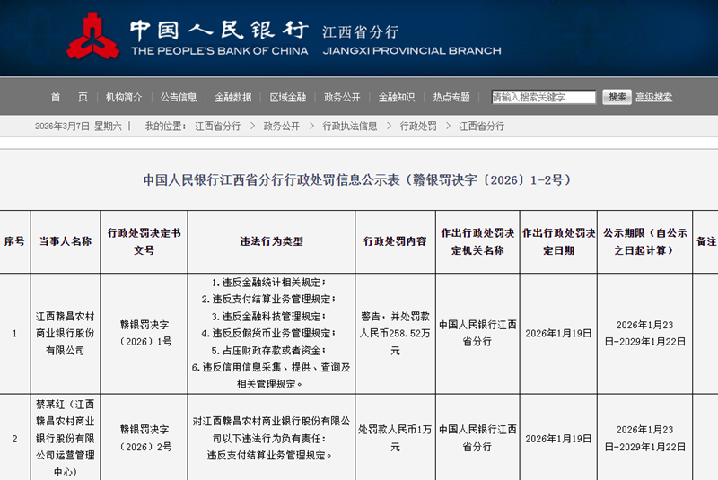718x480 pixels.
Task: Open the 首页 navigation item
Action: tap(69, 97)
